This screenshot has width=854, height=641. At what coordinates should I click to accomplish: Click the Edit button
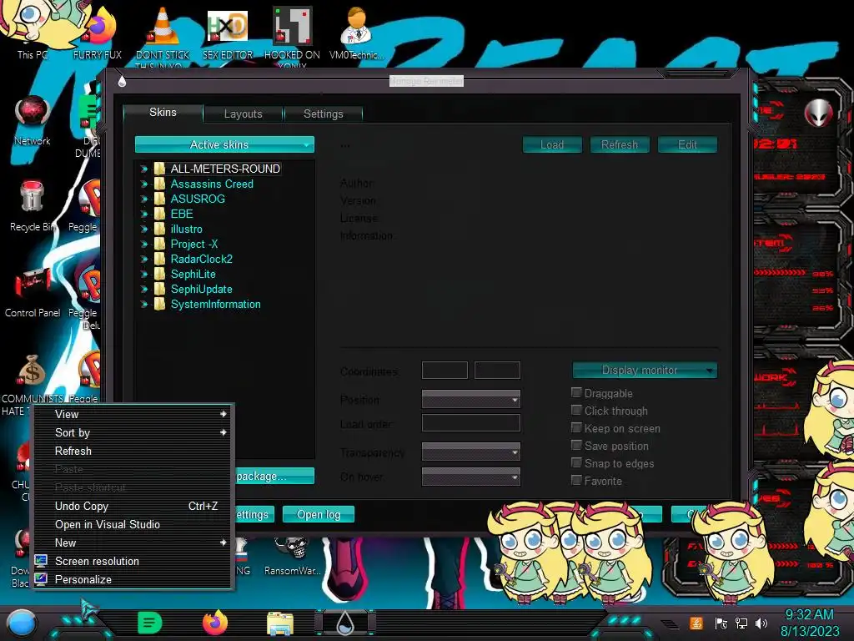pos(687,144)
